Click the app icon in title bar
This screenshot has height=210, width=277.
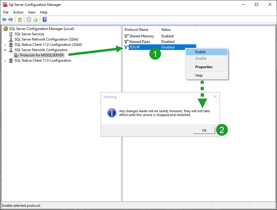point(5,4)
